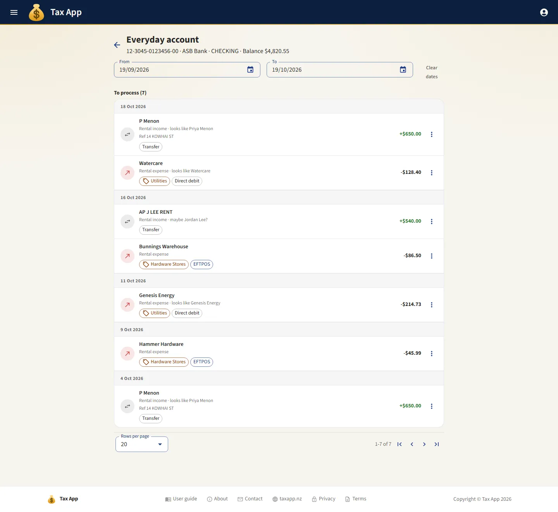
Task: Open the hamburger navigation menu
Action: tap(14, 12)
